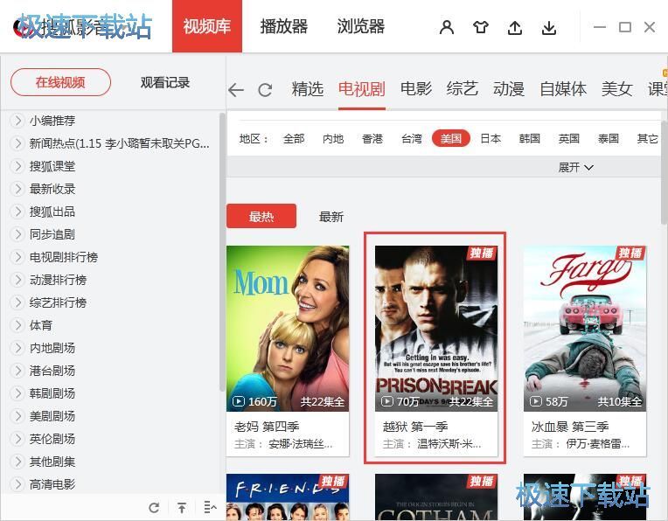Switch to the 播放器 tab

pyautogui.click(x=284, y=26)
